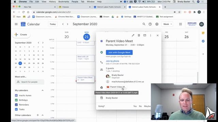Open Chrome three-dot menu
The image size is (218, 122).
tap(204, 12)
